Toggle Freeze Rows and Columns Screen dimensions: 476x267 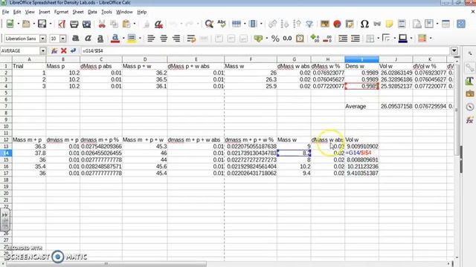point(429,24)
